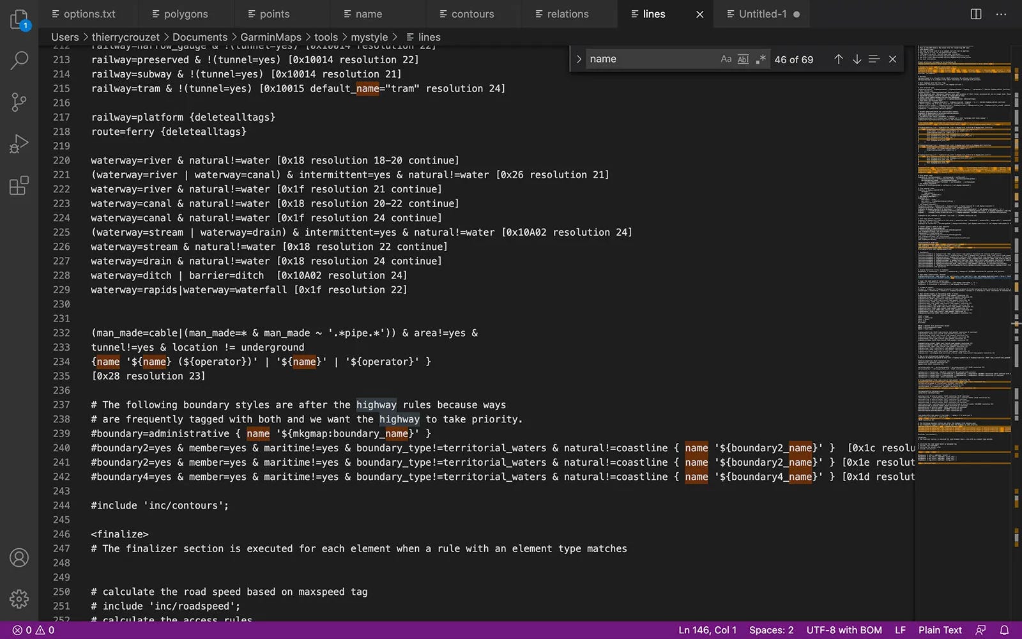Open the Accounts menu

click(x=19, y=558)
